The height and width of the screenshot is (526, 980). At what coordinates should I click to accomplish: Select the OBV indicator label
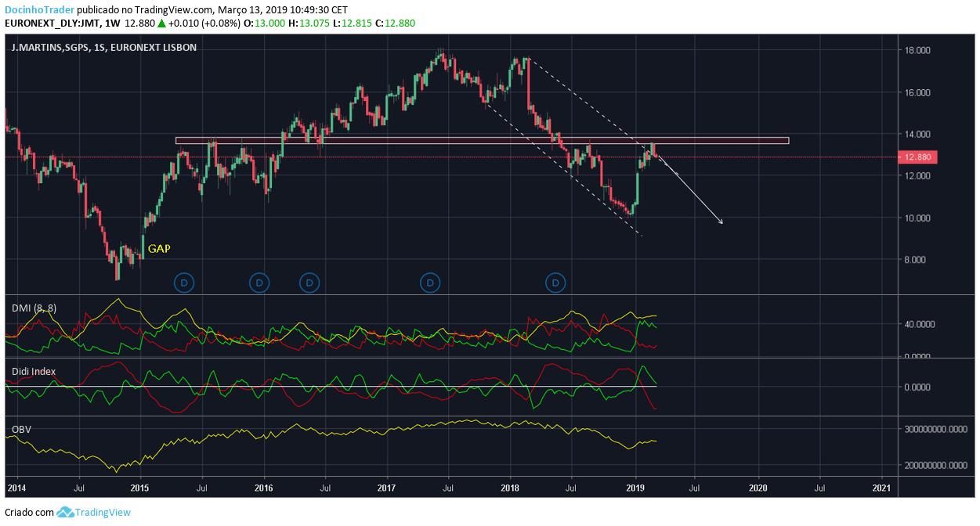(x=21, y=430)
